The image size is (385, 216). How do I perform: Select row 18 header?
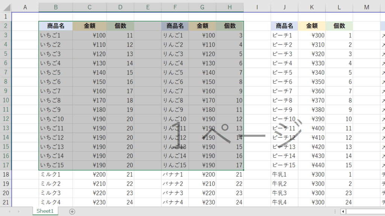tap(6, 174)
